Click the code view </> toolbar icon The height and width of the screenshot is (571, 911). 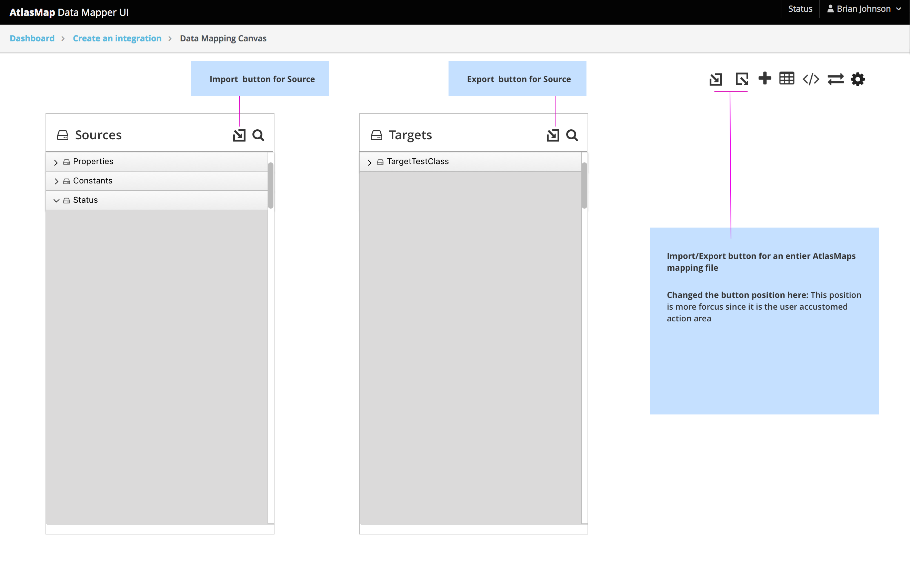pyautogui.click(x=811, y=79)
